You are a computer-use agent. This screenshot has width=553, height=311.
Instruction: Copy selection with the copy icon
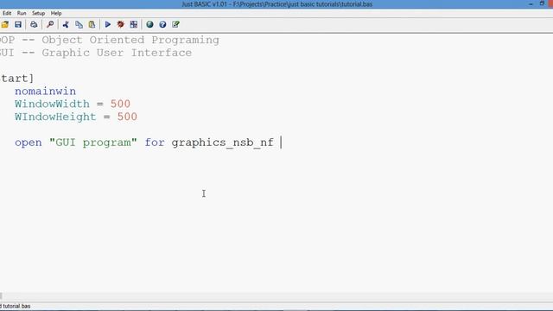pos(79,24)
